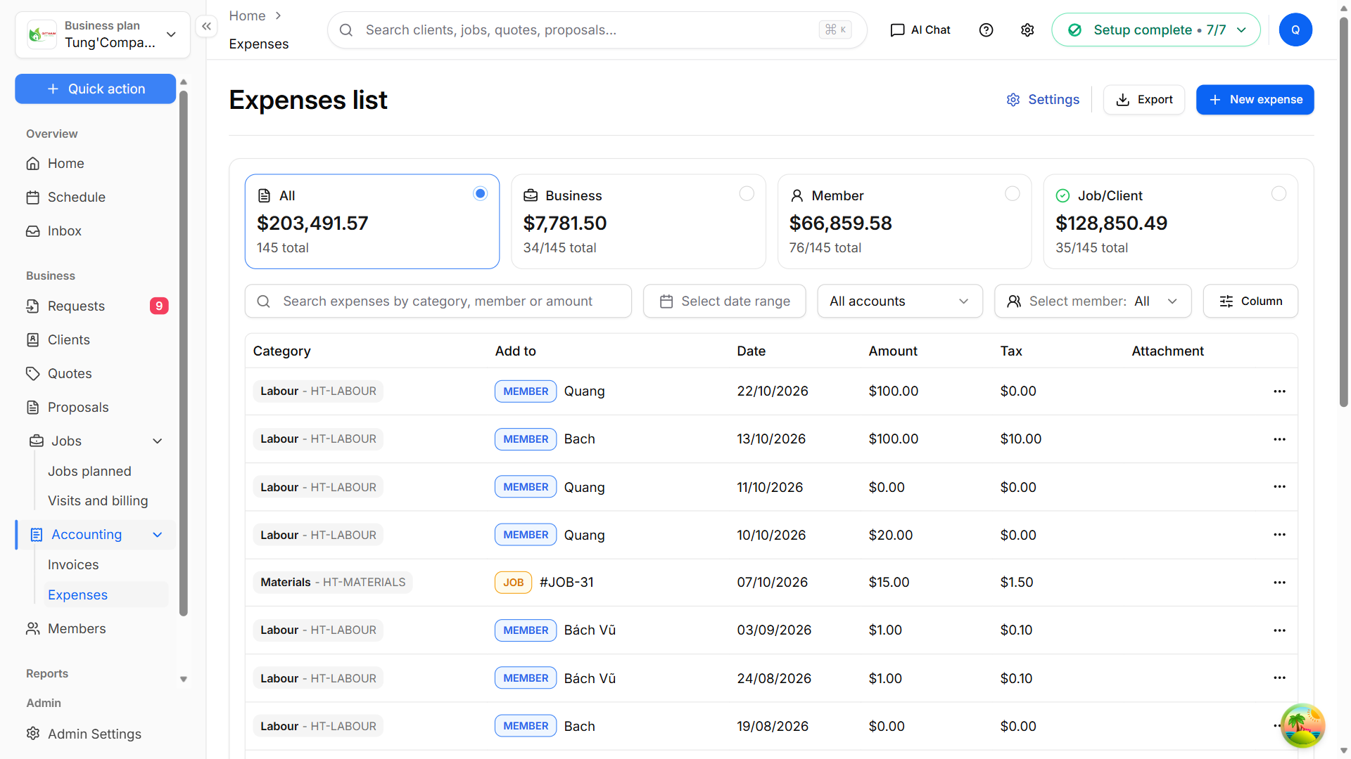
Task: Open row menu for 13/10/2026 expense
Action: (x=1279, y=439)
